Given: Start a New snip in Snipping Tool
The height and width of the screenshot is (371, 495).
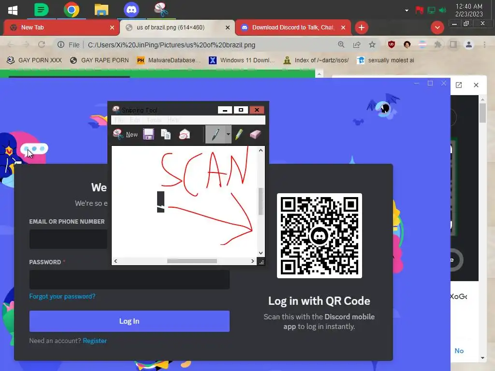Looking at the screenshot, I should pyautogui.click(x=125, y=134).
